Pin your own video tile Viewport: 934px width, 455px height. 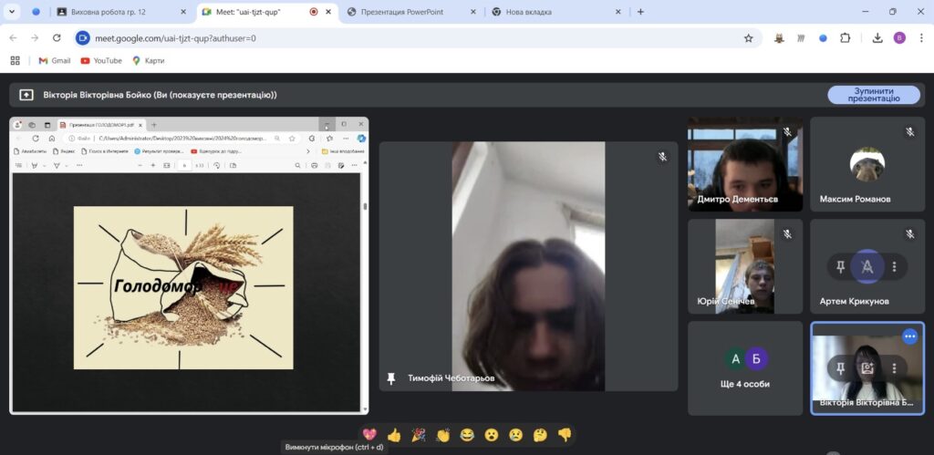[840, 368]
